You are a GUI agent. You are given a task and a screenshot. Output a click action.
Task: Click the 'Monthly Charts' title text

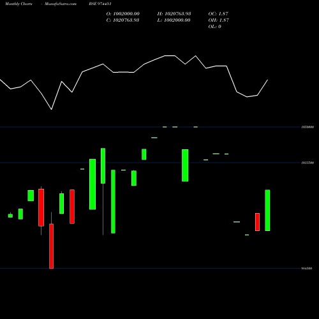coord(19,4)
